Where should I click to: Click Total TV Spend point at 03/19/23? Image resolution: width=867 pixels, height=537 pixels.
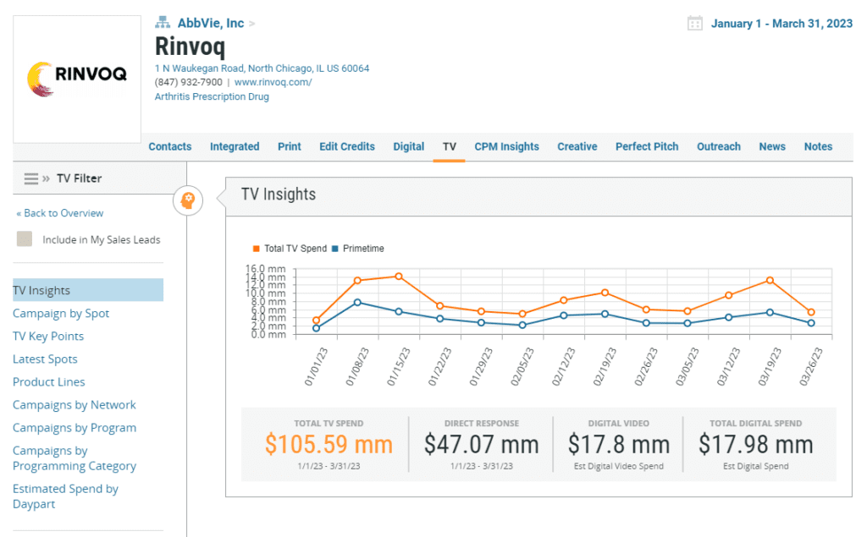point(770,281)
